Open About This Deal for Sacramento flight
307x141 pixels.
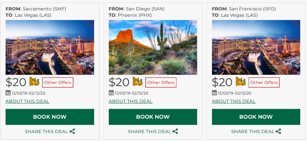(x=27, y=101)
